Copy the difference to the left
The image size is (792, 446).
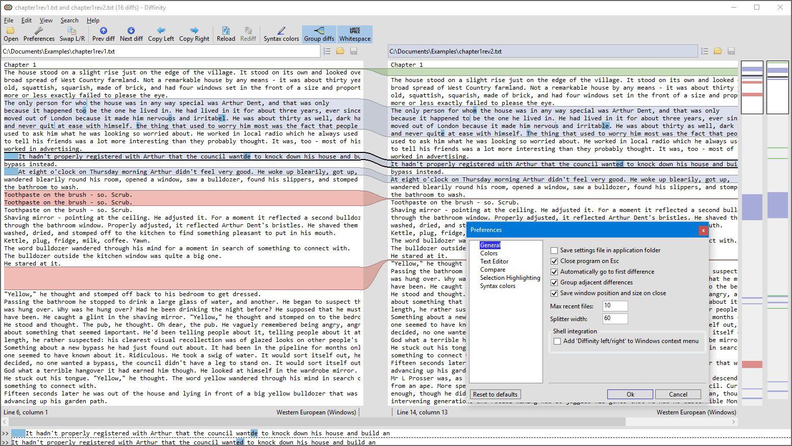(161, 34)
